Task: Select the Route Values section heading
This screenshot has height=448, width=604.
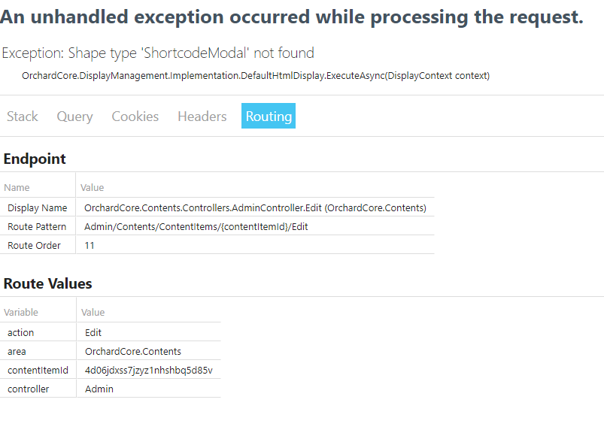Action: [x=47, y=283]
